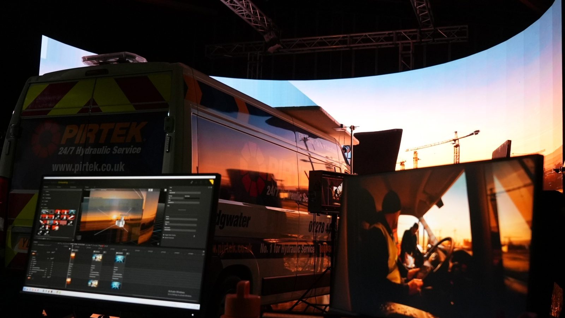Select first thumbnail in the resources grid
The width and height of the screenshot is (565, 318).
(x=44, y=212)
